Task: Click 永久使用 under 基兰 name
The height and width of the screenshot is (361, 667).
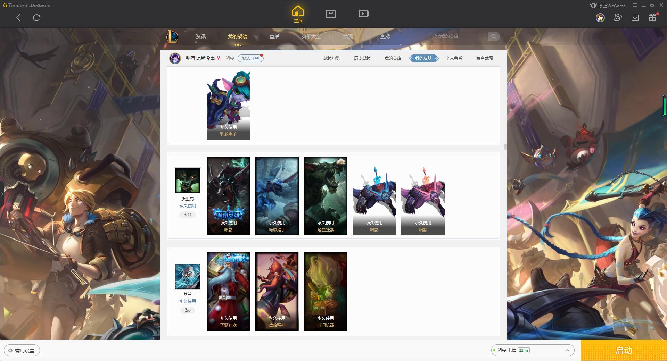Action: 188,301
